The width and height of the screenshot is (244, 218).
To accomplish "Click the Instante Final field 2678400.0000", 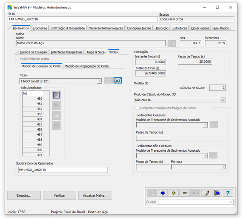I will [x=150, y=73].
